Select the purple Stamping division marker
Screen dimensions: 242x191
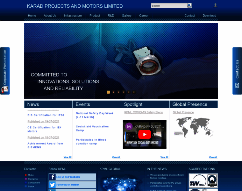click(x=25, y=179)
